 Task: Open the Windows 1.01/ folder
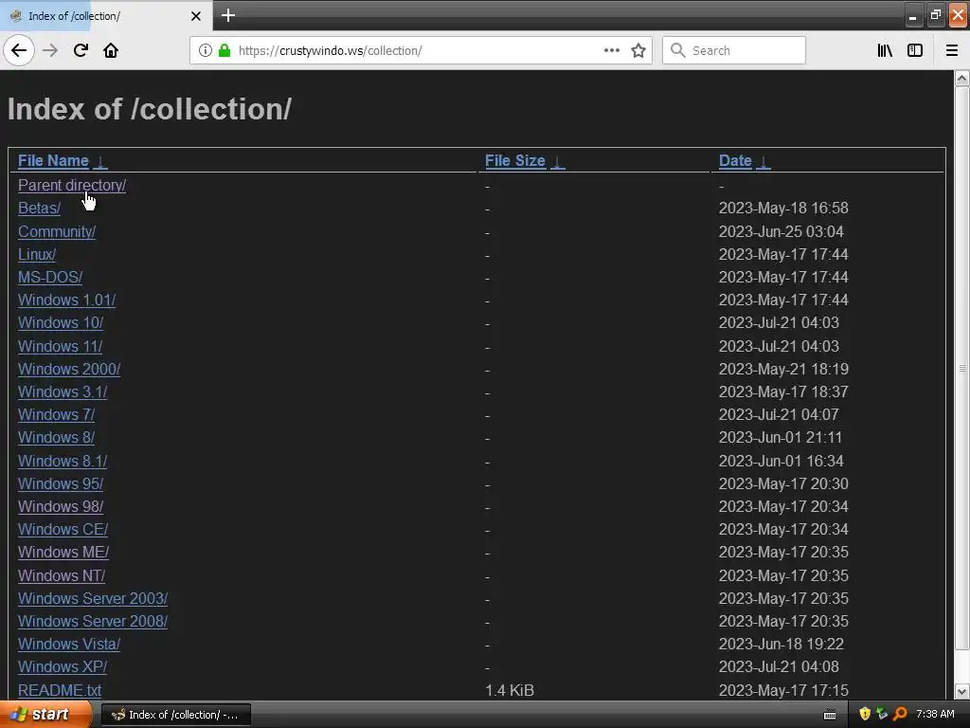click(67, 300)
